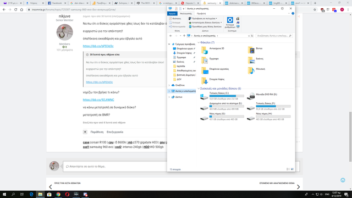Open the Αρχείο tab in Explorer
Screen dimensions: 352x198
[172, 13]
